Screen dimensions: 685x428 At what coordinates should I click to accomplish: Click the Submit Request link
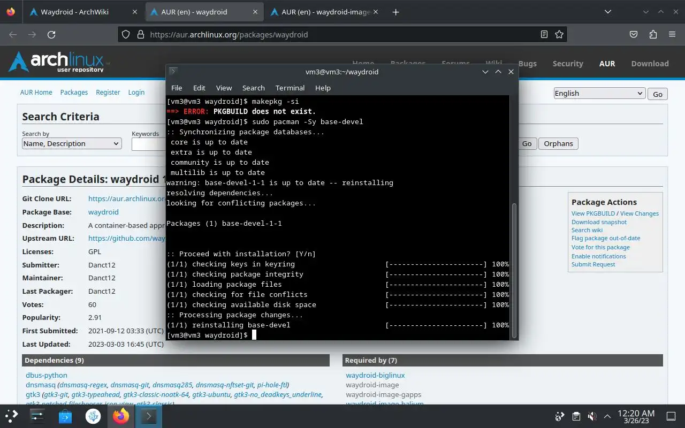click(593, 264)
